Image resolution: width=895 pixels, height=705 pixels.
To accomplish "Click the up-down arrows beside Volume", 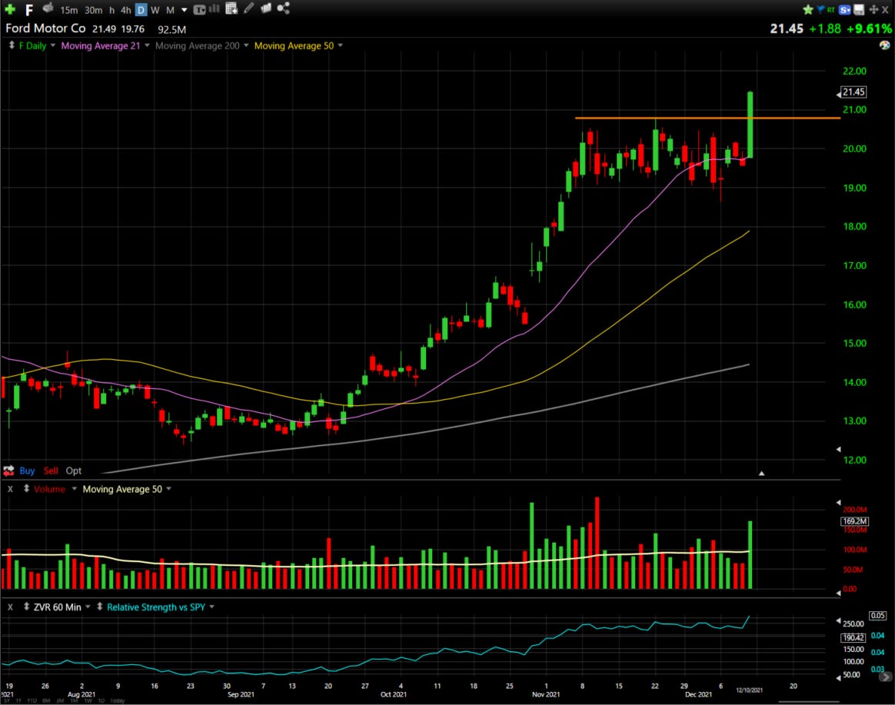I will coord(26,489).
